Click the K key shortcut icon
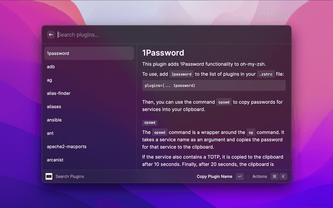 coord(284,176)
